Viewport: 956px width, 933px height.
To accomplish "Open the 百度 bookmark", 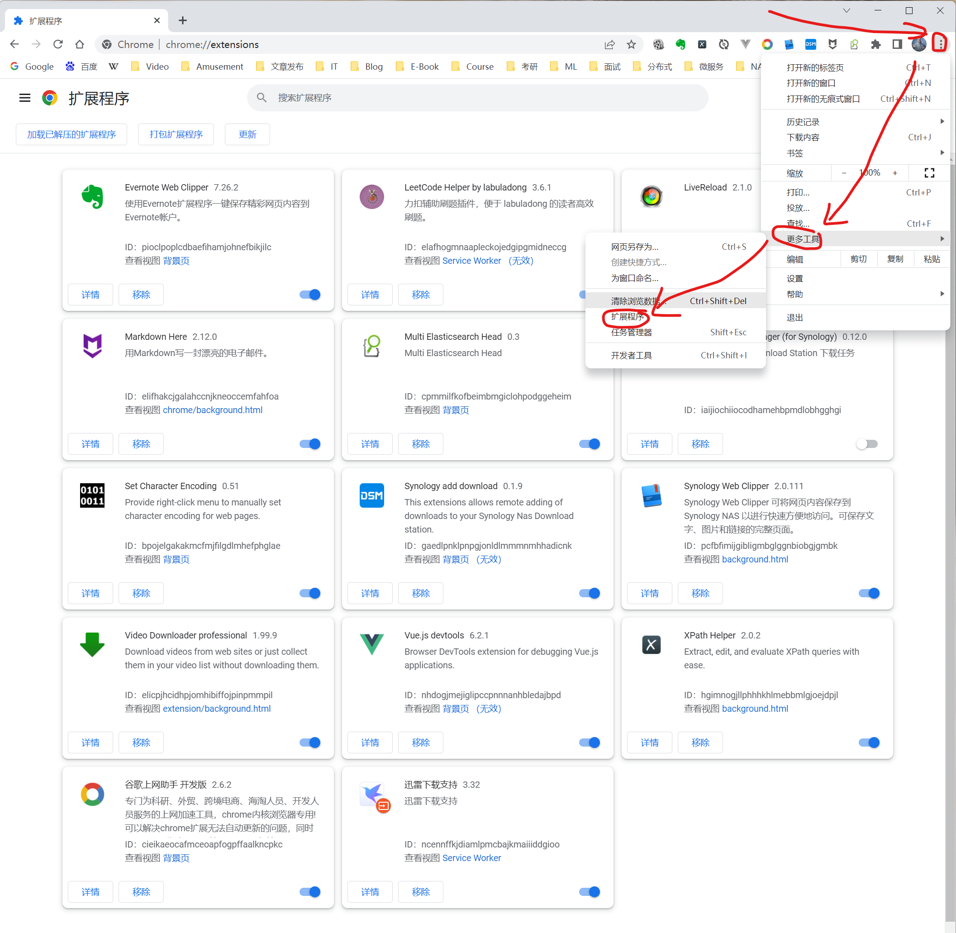I will coord(81,67).
